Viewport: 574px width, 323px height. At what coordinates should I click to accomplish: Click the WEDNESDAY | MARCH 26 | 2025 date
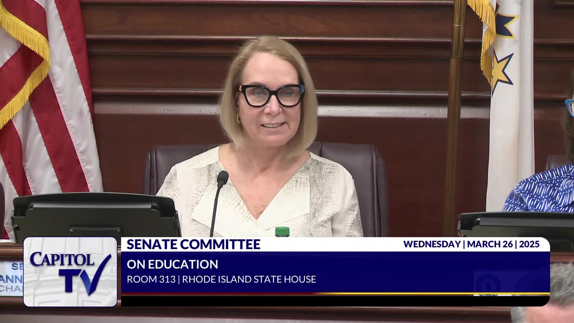click(x=471, y=244)
